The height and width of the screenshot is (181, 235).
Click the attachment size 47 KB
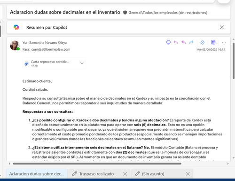click(34, 66)
